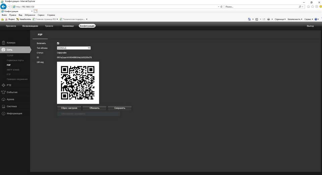The width and height of the screenshot is (322, 175).
Task: Expand Техническая поддержка favorites dropdown
Action: click(87, 19)
